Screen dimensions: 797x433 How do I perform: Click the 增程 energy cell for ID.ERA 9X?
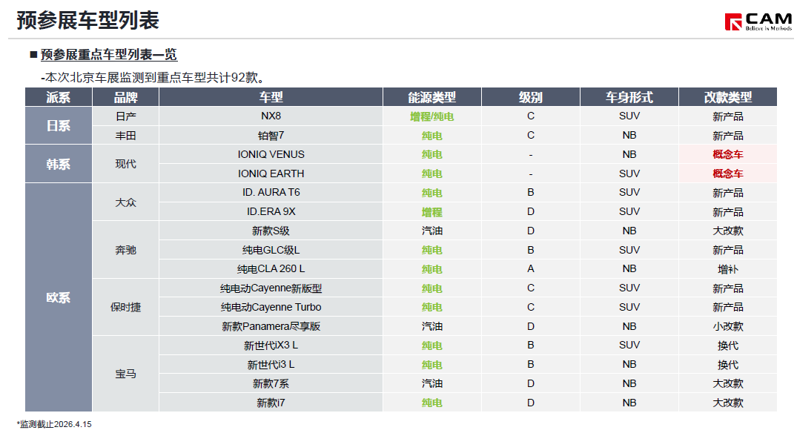[x=432, y=212]
